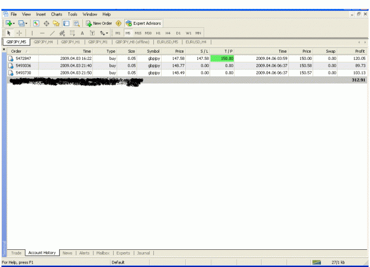The height and width of the screenshot is (267, 370).
Task: Select the EURUSD,M5 chart tab
Action: tap(168, 42)
